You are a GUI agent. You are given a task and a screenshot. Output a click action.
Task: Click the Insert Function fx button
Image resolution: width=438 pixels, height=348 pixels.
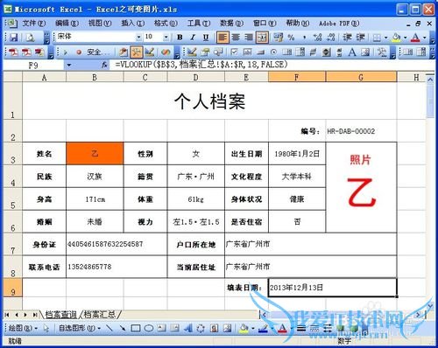click(104, 65)
